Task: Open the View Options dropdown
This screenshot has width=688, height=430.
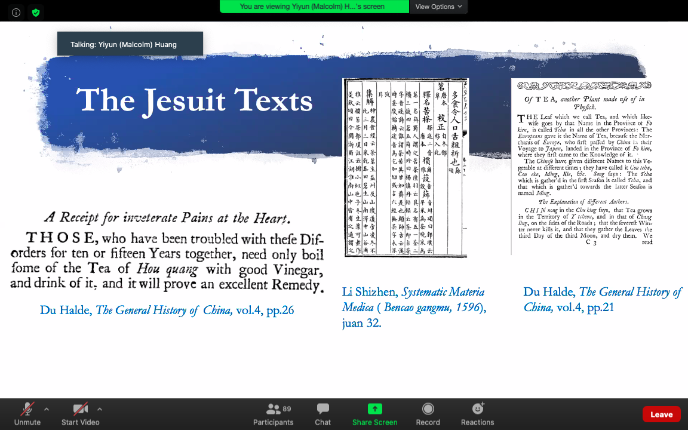Action: (x=438, y=7)
